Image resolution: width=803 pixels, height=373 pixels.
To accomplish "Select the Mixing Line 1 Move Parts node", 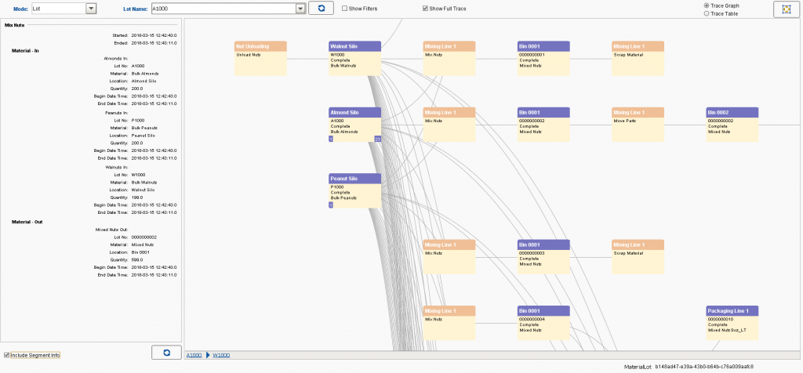I will [x=638, y=125].
